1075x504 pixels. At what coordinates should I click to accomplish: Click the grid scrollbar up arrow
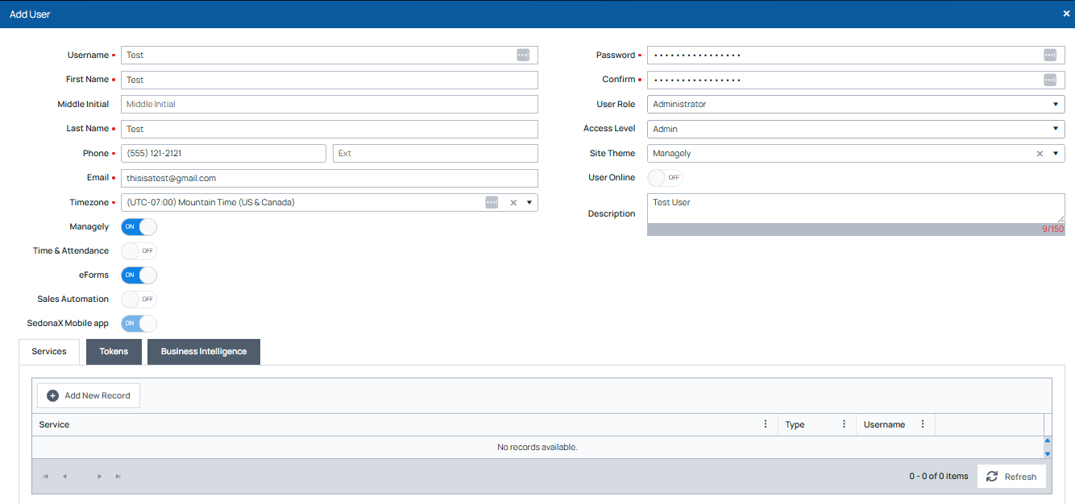1048,441
